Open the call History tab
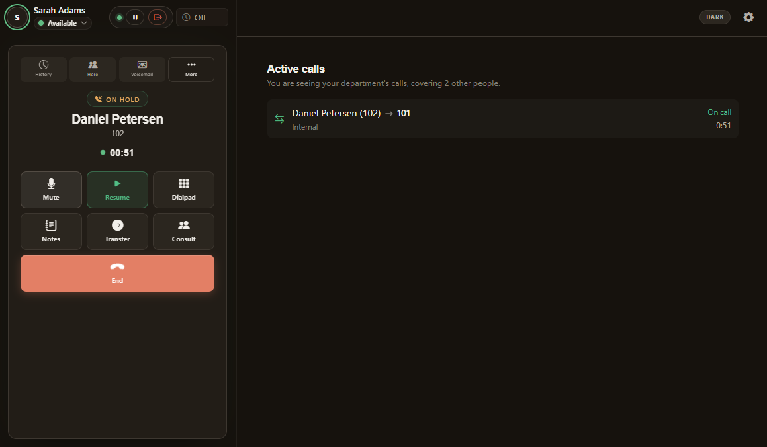This screenshot has height=447, width=767. point(44,69)
